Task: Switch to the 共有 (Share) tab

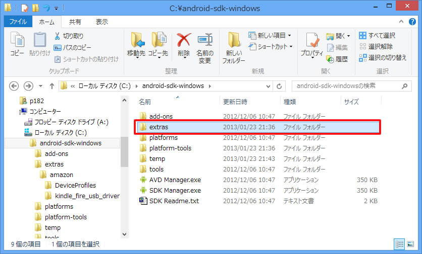Action: [75, 22]
